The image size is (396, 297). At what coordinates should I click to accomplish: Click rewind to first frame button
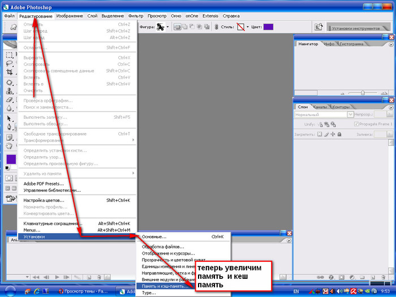[x=36, y=277]
